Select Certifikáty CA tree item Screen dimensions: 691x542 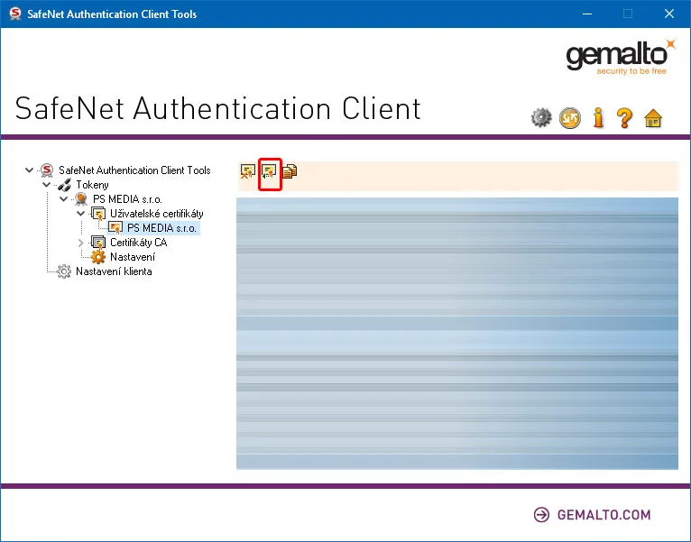click(138, 243)
